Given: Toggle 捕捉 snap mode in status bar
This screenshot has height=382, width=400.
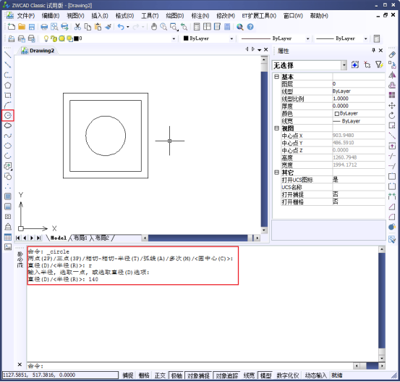Looking at the screenshot, I should tap(128, 375).
